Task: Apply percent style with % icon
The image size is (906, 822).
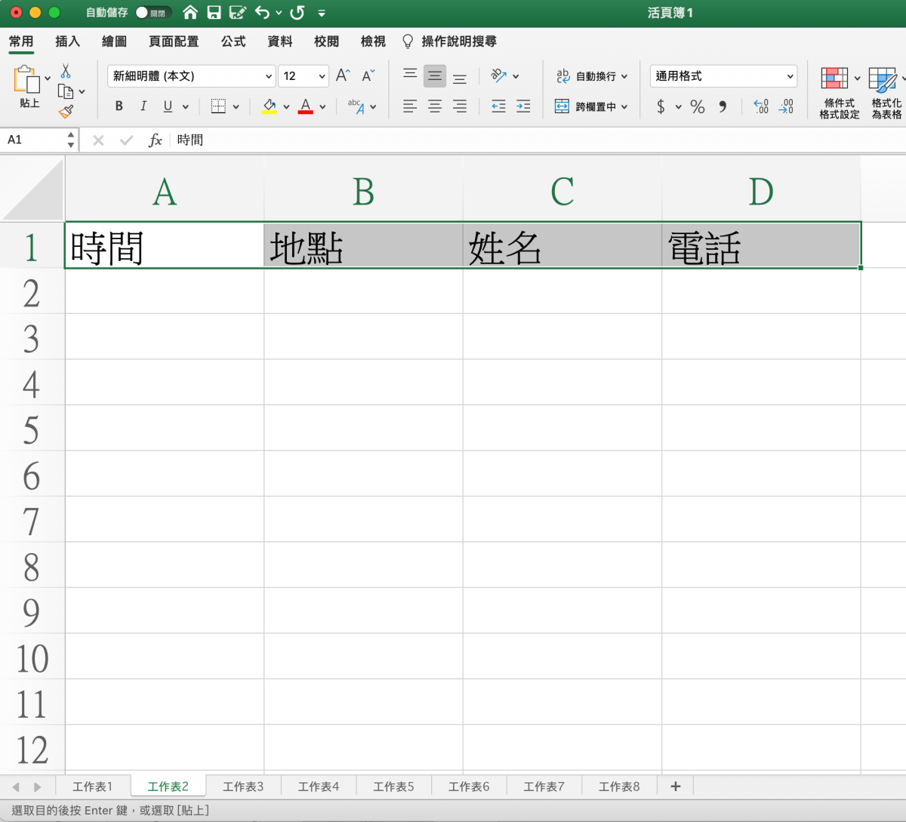Action: click(697, 106)
